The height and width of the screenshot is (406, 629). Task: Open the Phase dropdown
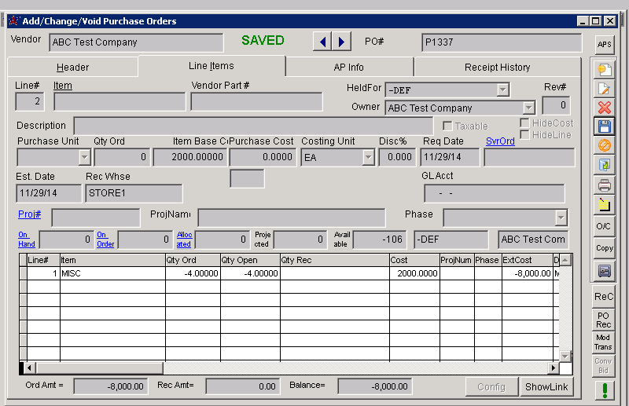tap(560, 218)
